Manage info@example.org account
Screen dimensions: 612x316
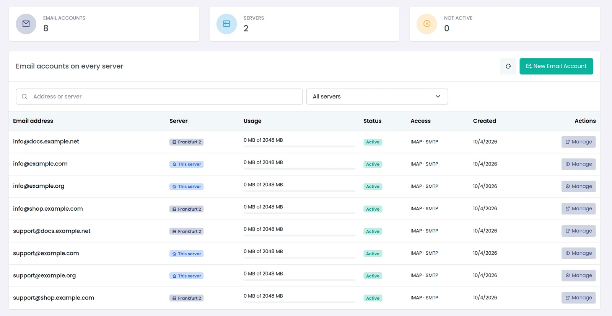[578, 186]
